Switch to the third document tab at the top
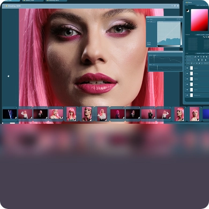The image size is (209, 209). pyautogui.click(x=56, y=1)
